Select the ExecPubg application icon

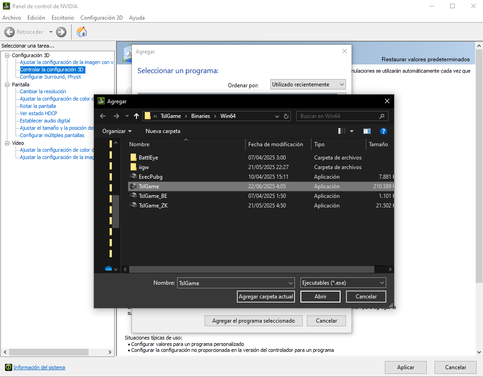coord(133,176)
